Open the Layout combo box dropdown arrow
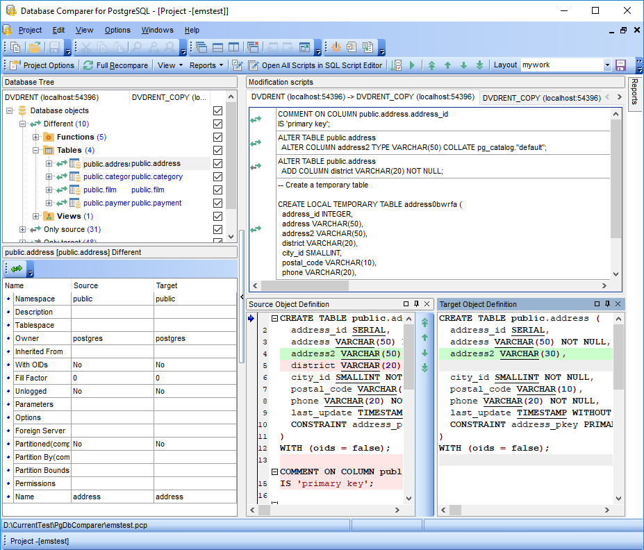The image size is (644, 550). click(x=607, y=65)
